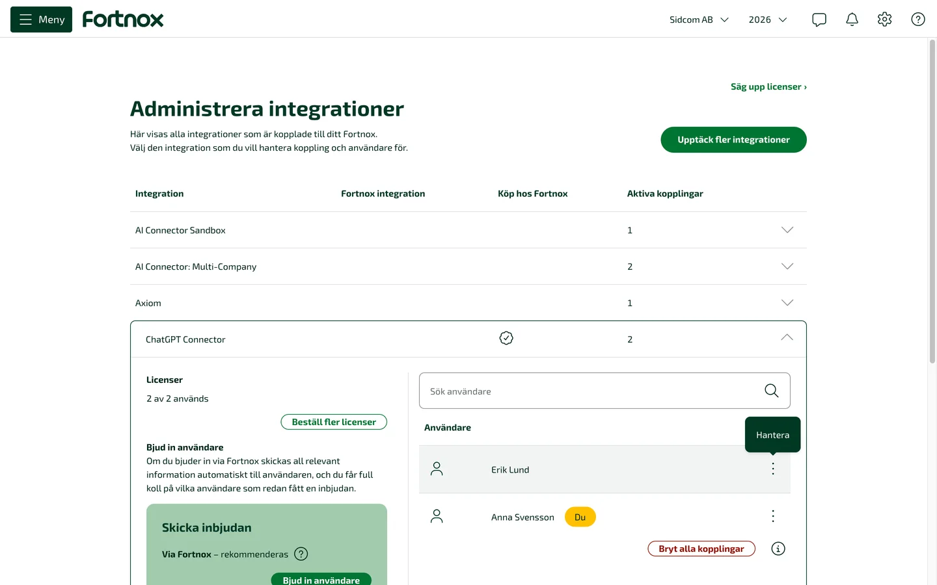Click the page vertical scrollbar
This screenshot has width=937, height=585.
click(932, 201)
